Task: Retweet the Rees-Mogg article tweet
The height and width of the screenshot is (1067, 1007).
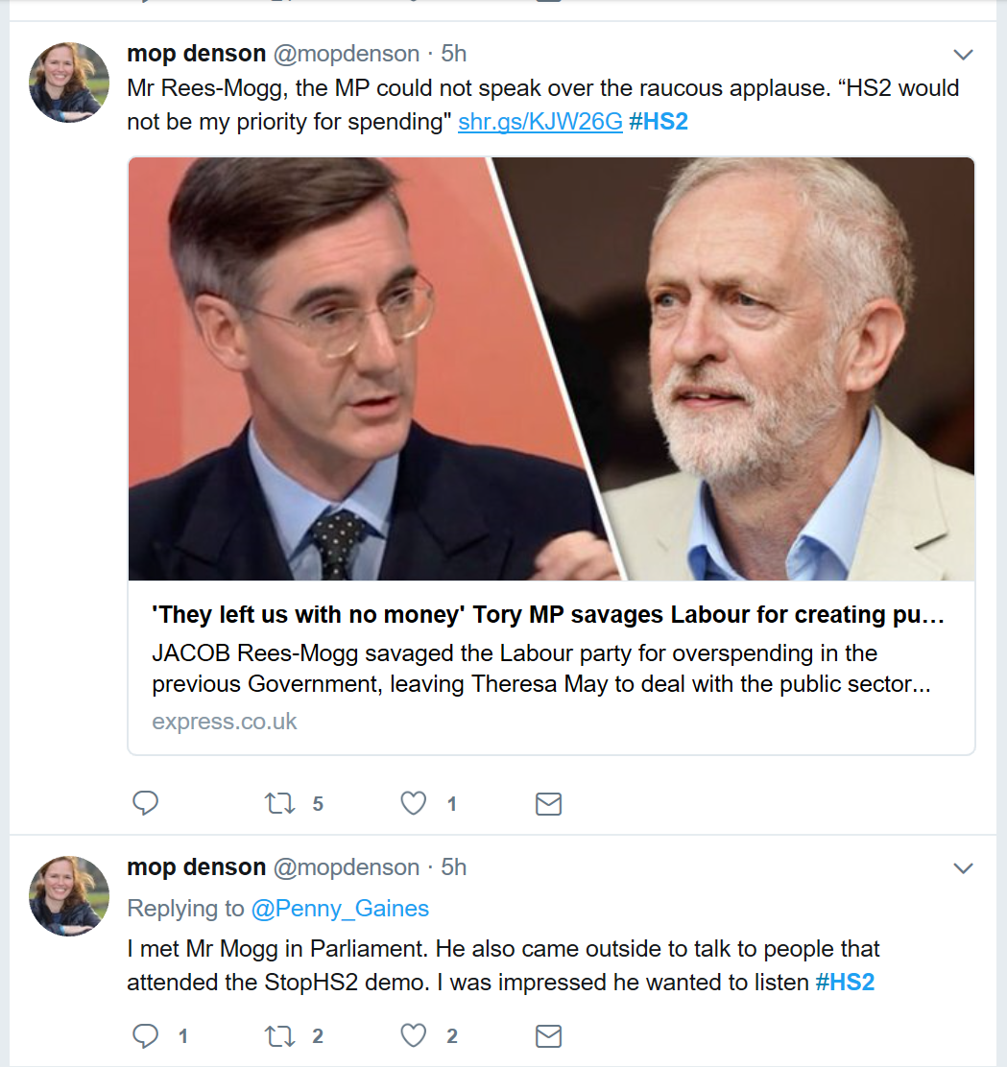Action: 279,803
